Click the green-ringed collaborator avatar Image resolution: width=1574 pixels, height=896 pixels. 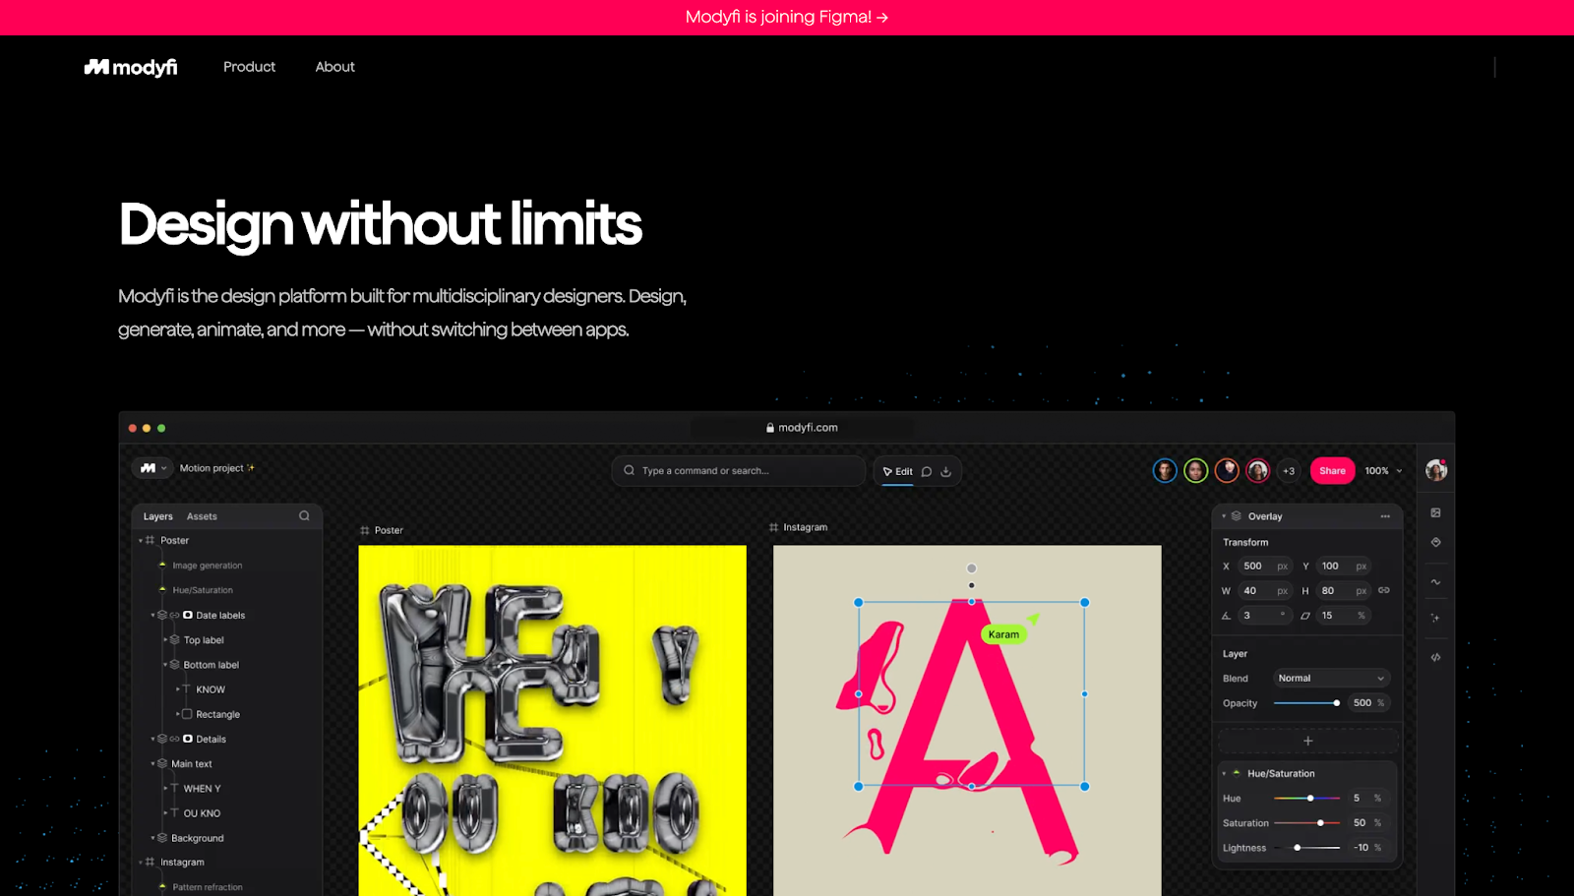pyautogui.click(x=1196, y=471)
